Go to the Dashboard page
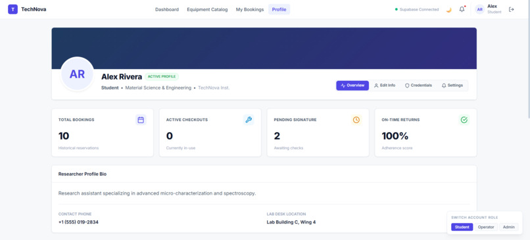 point(167,9)
